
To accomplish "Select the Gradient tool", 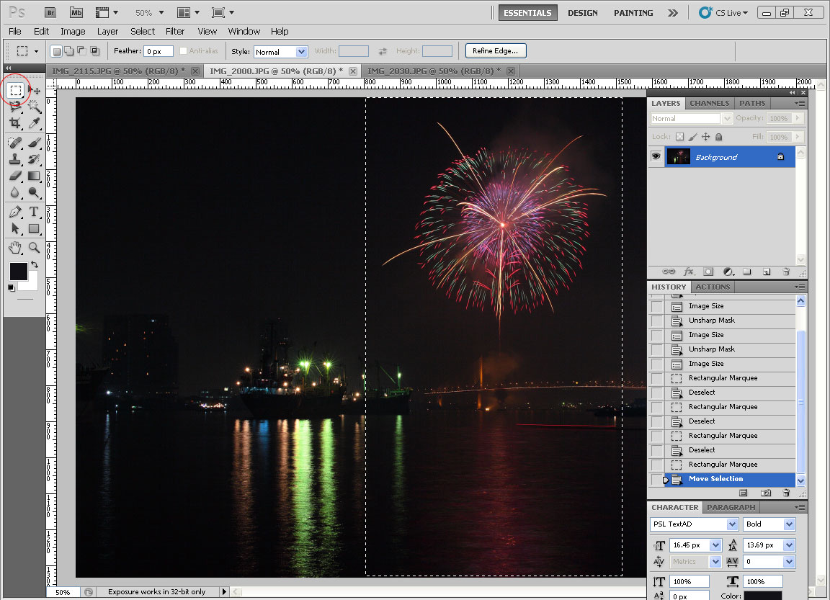I will coord(34,176).
